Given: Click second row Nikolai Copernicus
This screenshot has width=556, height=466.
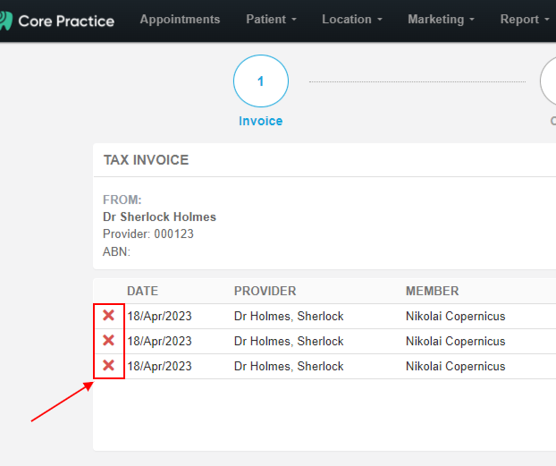Looking at the screenshot, I should pos(455,341).
